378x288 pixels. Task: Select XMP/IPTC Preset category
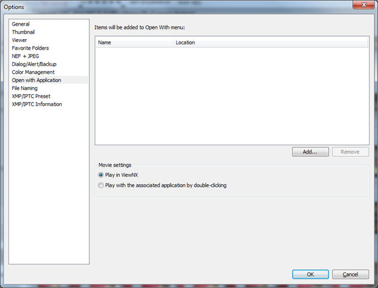click(31, 96)
